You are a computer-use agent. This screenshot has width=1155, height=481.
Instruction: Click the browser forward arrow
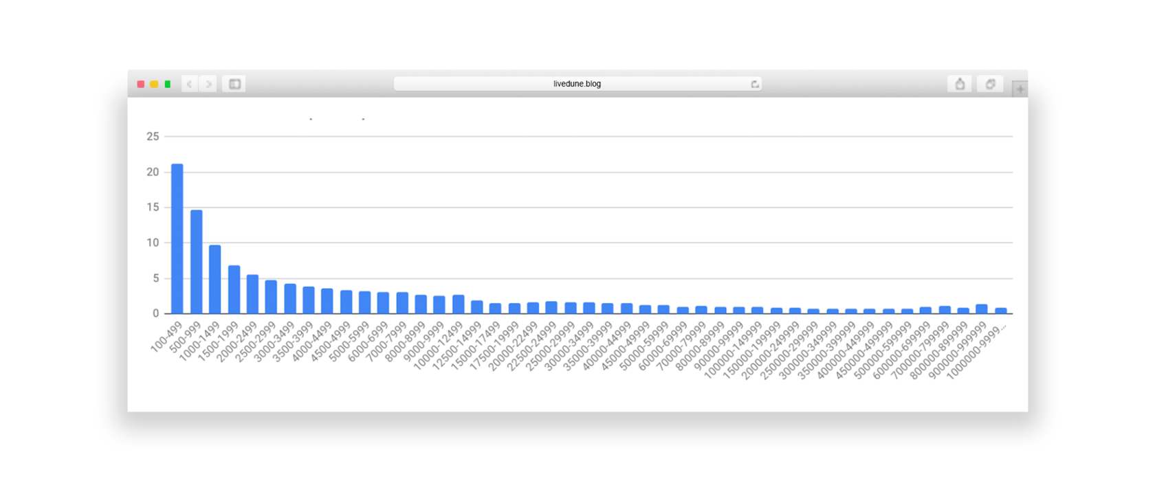(208, 84)
